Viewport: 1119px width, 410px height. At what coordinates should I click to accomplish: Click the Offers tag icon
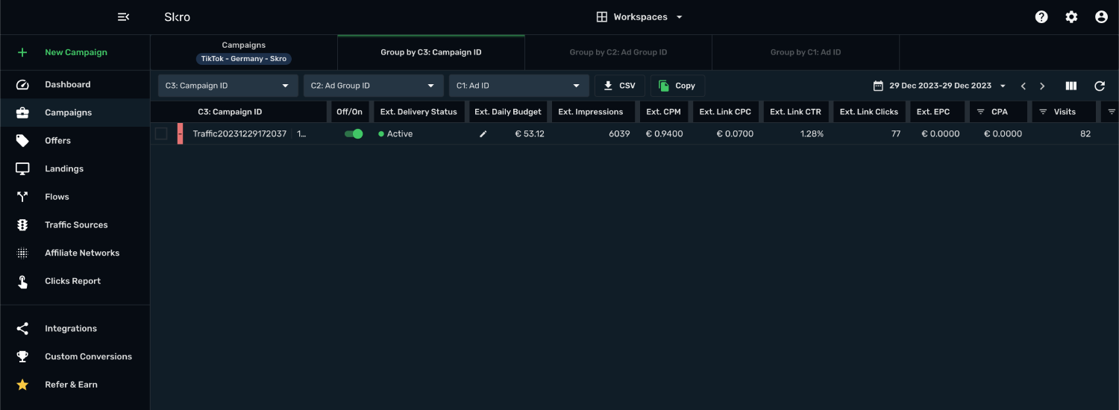22,140
